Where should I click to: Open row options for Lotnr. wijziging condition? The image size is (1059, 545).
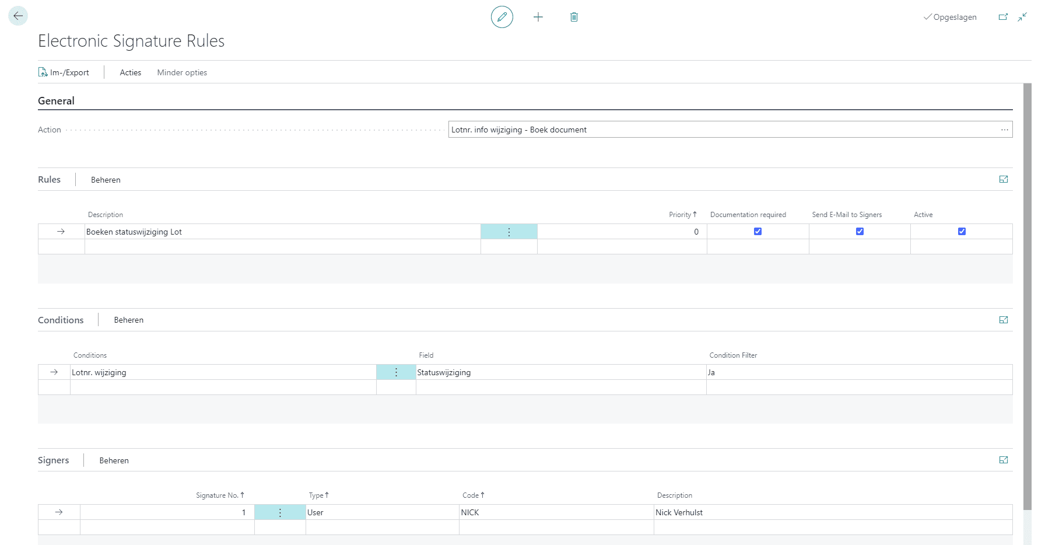(x=396, y=372)
